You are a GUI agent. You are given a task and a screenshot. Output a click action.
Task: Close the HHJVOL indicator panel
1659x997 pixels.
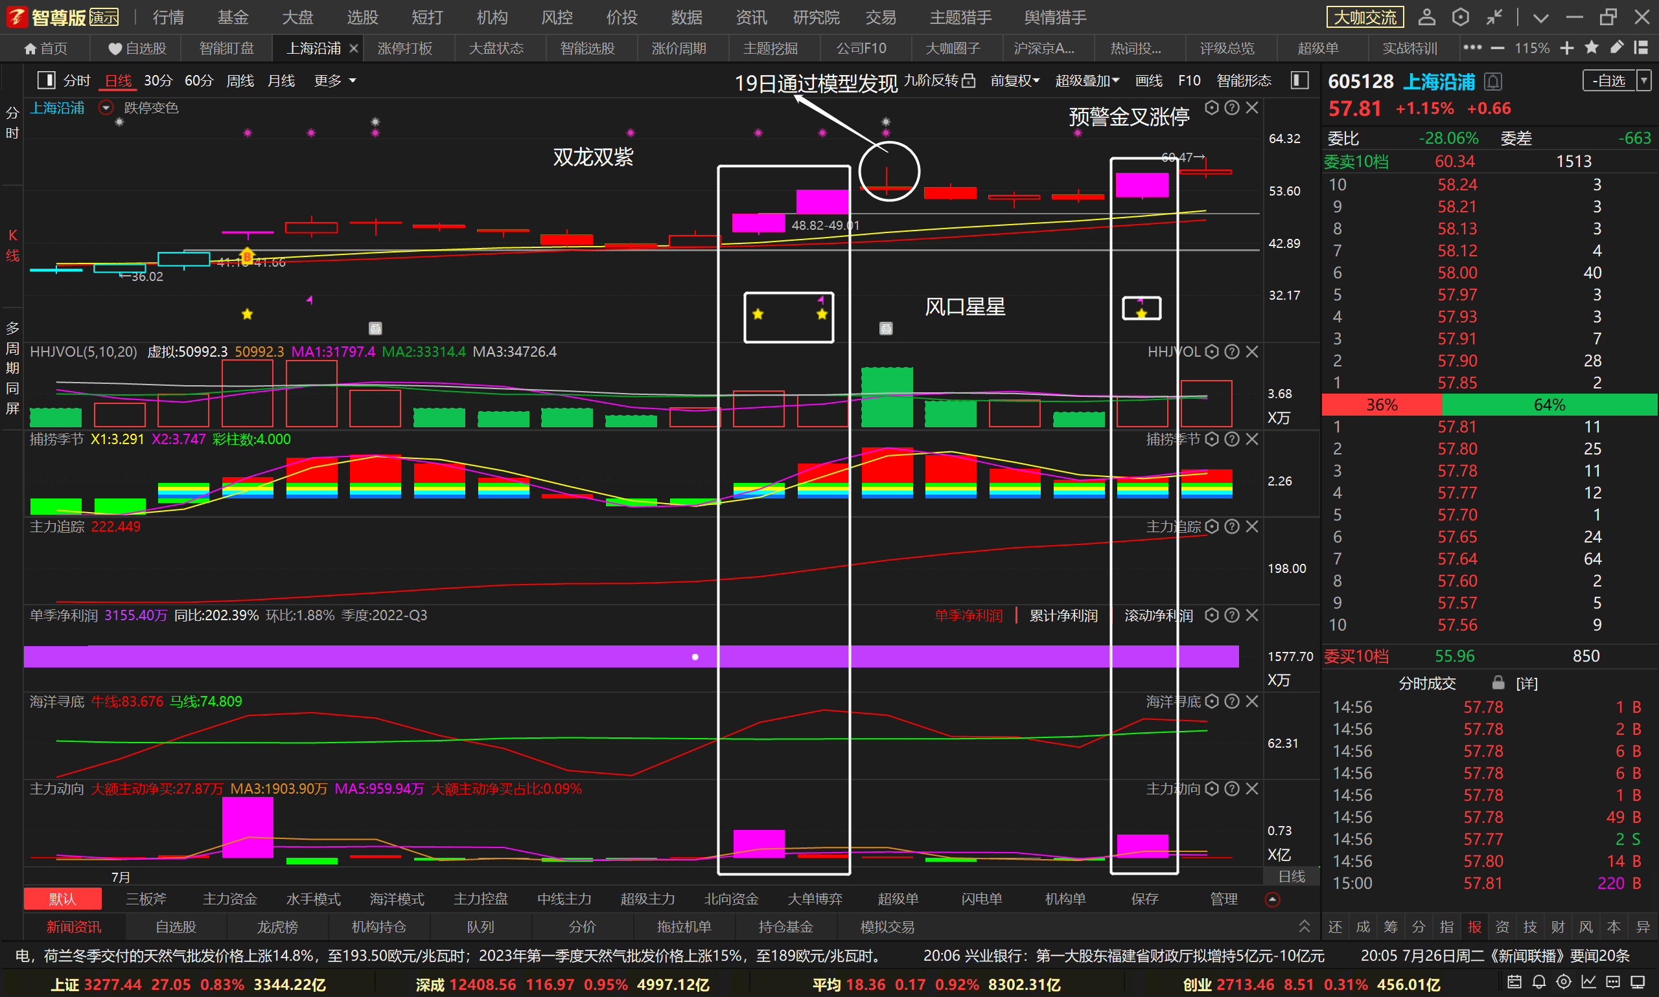(x=1251, y=352)
